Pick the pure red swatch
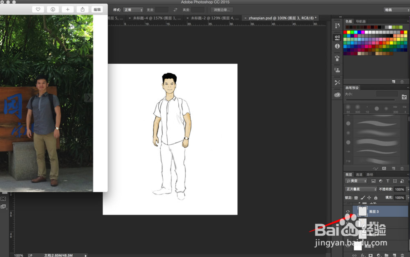This screenshot has height=257, width=410. (345, 32)
